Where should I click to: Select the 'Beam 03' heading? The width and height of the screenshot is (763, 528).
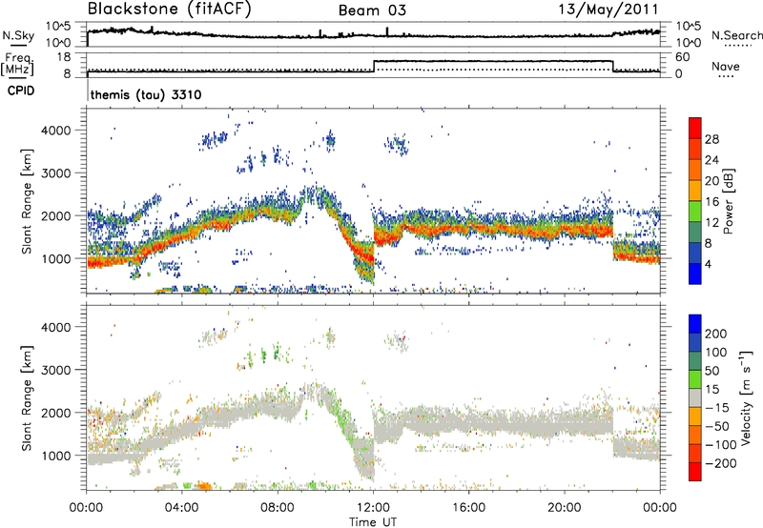click(x=372, y=10)
